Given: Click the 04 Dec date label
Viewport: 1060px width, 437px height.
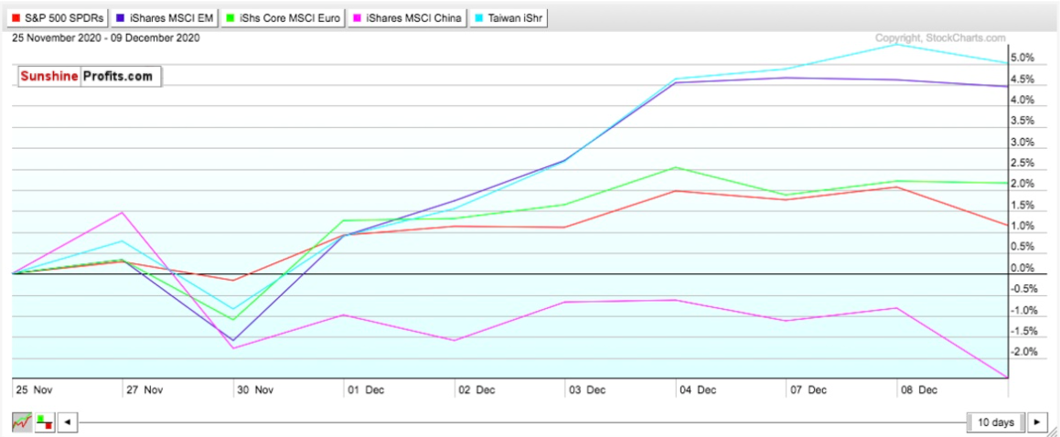Looking at the screenshot, I should (x=697, y=390).
